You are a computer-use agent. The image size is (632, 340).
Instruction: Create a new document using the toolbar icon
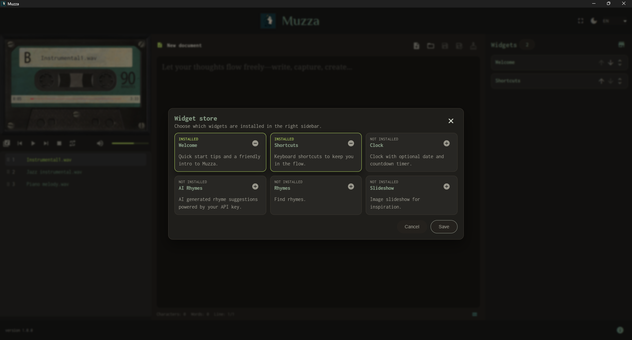(416, 46)
